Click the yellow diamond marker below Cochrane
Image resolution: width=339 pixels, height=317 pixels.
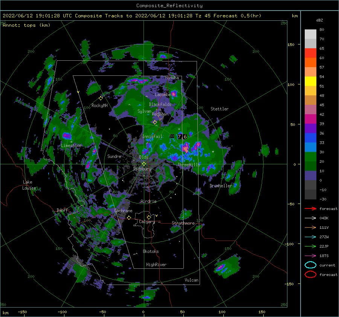(129, 217)
